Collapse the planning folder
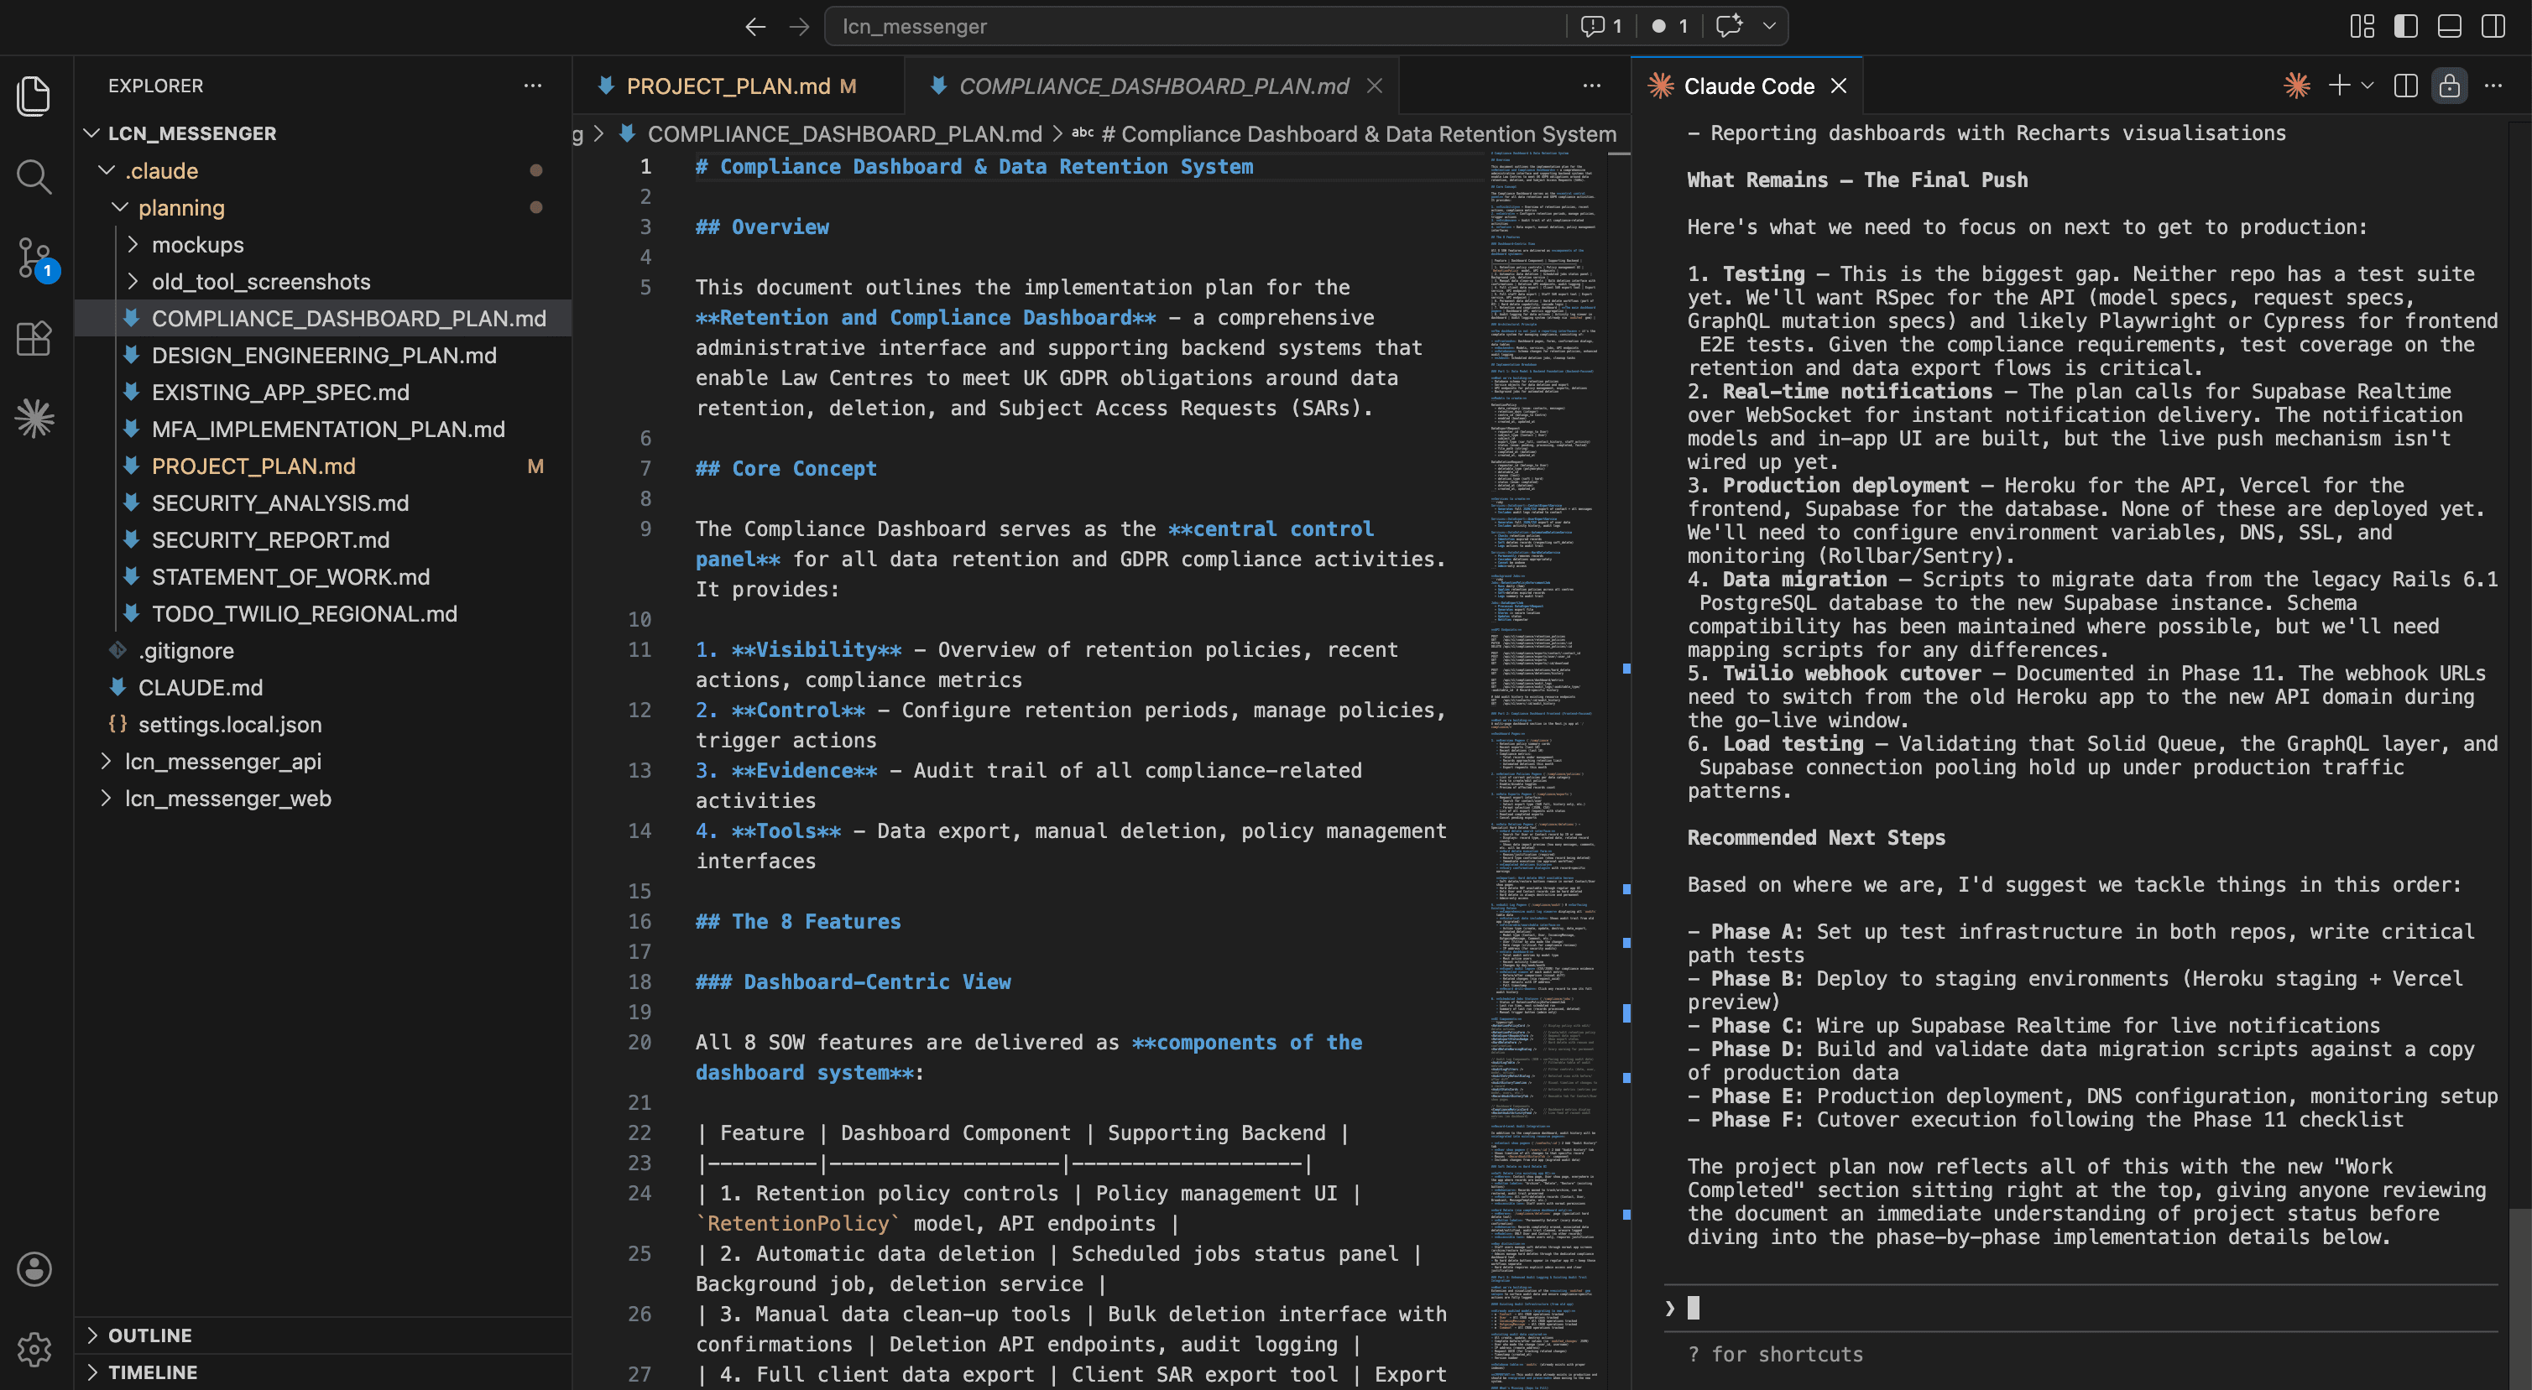Screen dimensions: 2532x1390 pos(120,207)
